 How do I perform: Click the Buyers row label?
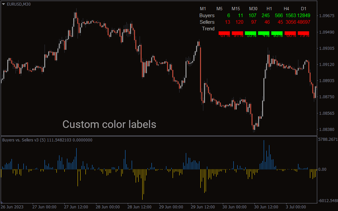pos(207,15)
